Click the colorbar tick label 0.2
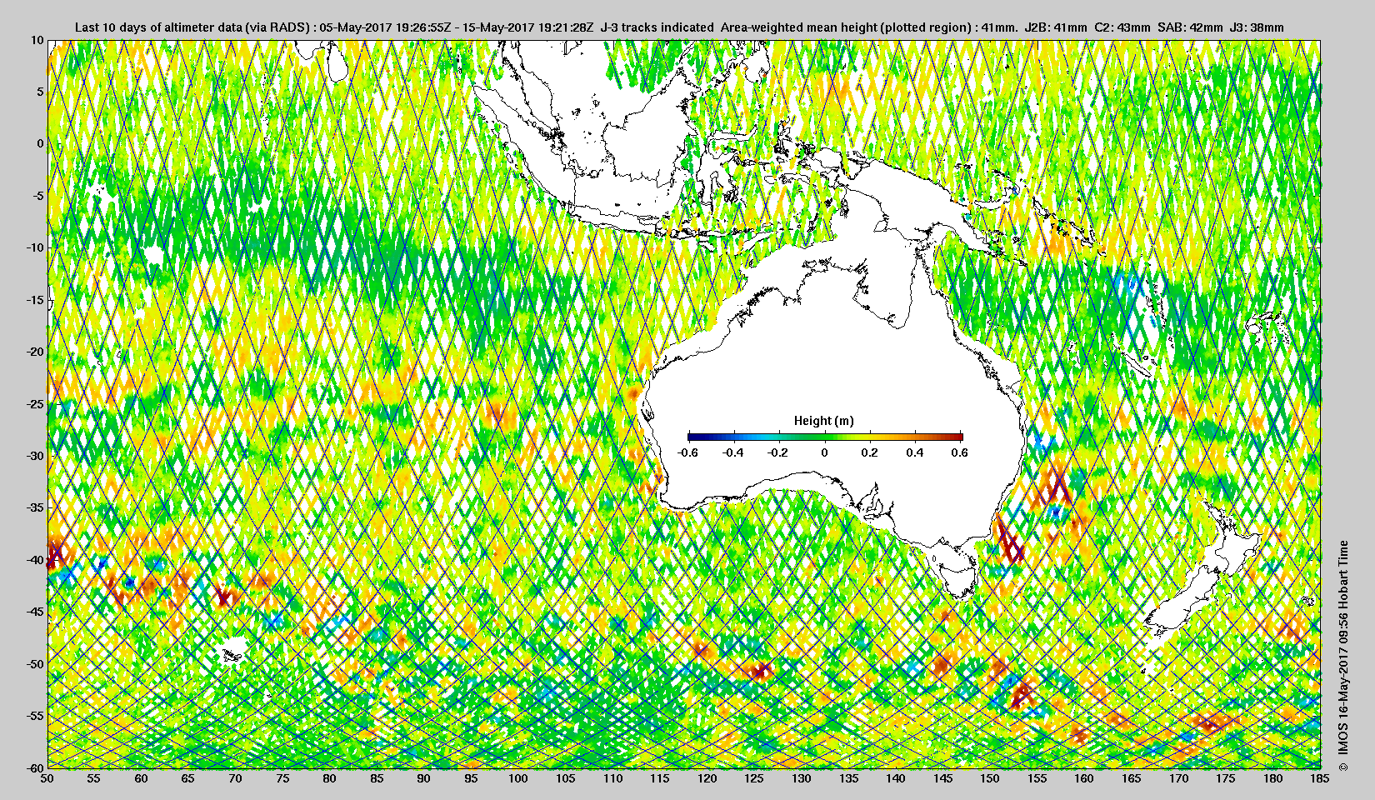Screen dimensions: 1375x800 870,452
